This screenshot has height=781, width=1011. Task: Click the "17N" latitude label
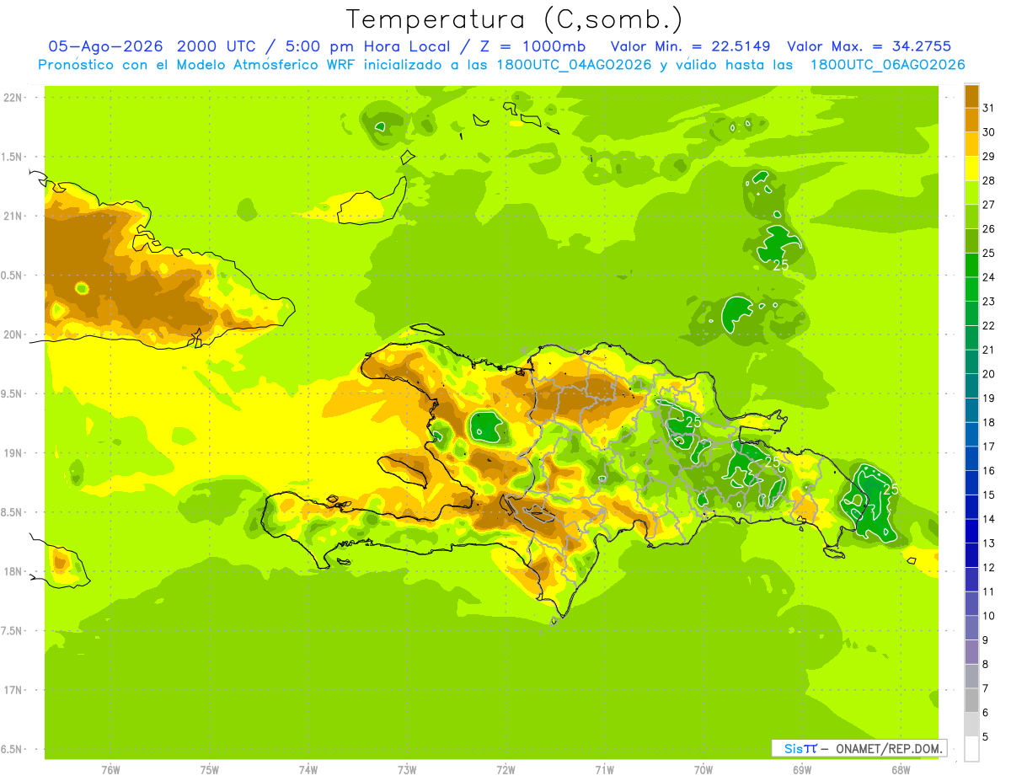[14, 690]
